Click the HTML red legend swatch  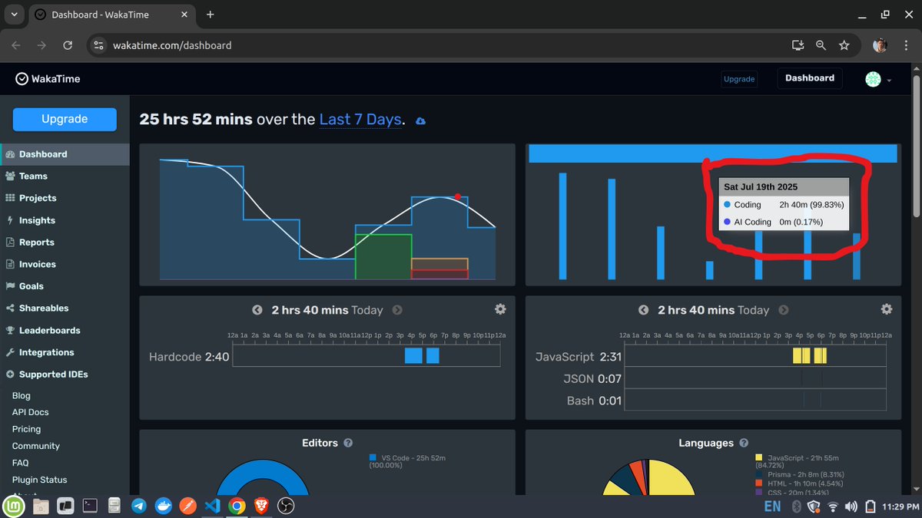pos(759,483)
